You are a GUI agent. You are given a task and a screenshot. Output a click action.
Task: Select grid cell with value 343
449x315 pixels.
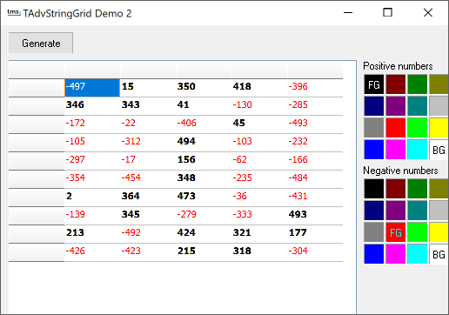click(148, 106)
